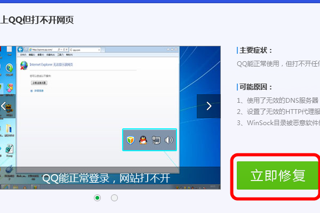Click the reason line about HTTP代理
The width and height of the screenshot is (320, 213).
click(278, 111)
